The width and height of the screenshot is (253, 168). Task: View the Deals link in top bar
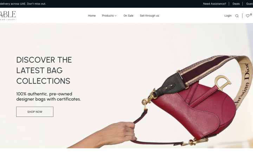pos(236,4)
